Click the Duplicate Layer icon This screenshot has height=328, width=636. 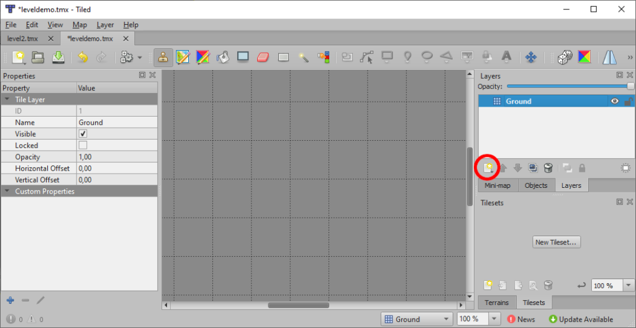(x=533, y=168)
